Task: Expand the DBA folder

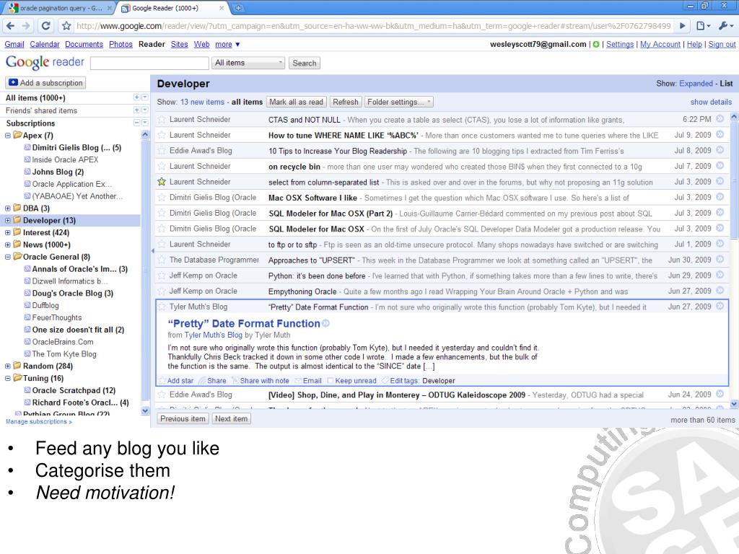Action: [7, 208]
